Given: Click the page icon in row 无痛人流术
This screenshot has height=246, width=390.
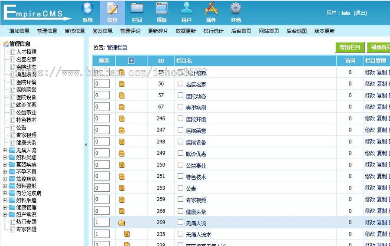Looking at the screenshot, I should (x=127, y=234).
